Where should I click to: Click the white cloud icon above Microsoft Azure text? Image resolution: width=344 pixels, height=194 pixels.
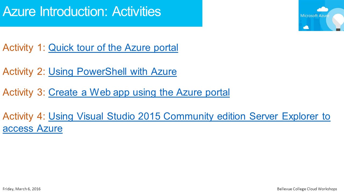(x=322, y=9)
